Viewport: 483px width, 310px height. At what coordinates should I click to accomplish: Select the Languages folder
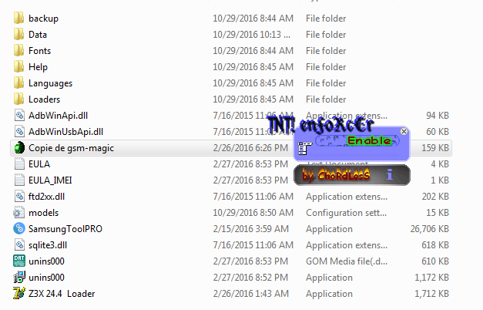point(43,83)
